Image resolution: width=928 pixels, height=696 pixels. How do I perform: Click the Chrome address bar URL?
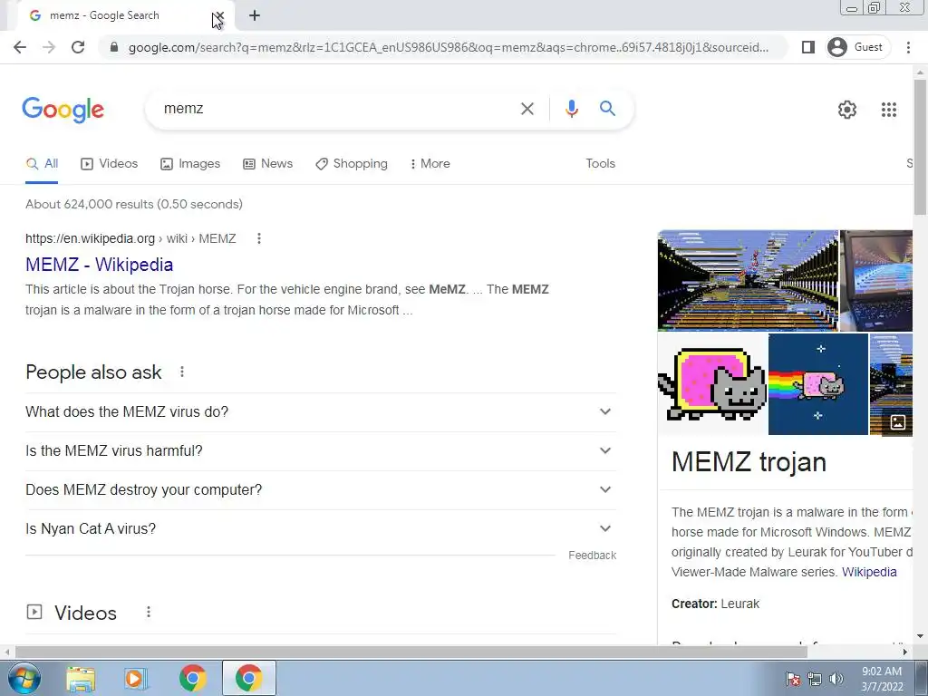(448, 47)
